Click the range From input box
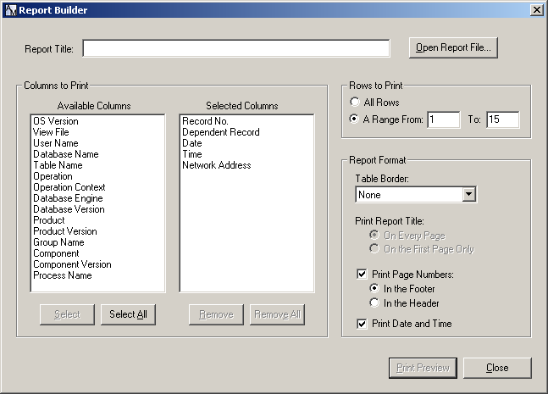The width and height of the screenshot is (548, 394). 443,119
